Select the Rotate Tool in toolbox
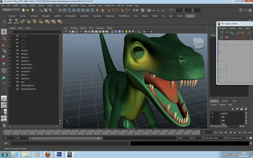The width and height of the screenshot is (253, 158). click(4, 58)
